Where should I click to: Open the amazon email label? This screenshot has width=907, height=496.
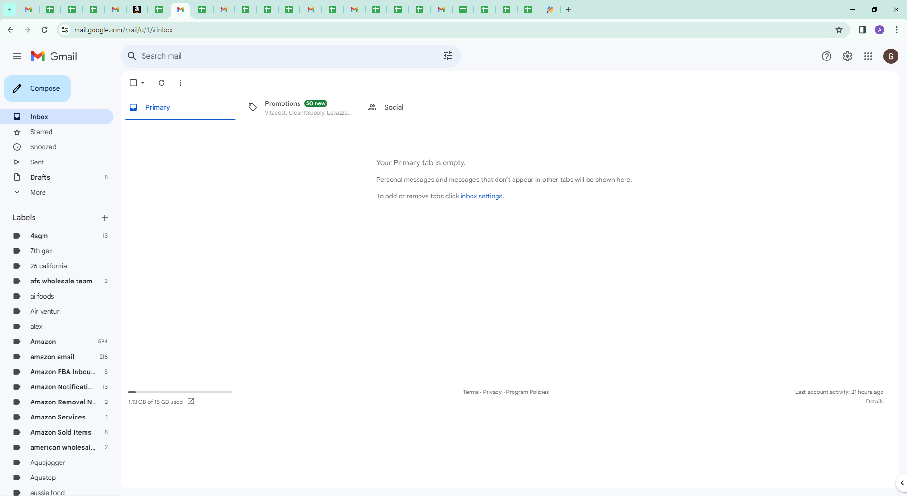pyautogui.click(x=57, y=357)
